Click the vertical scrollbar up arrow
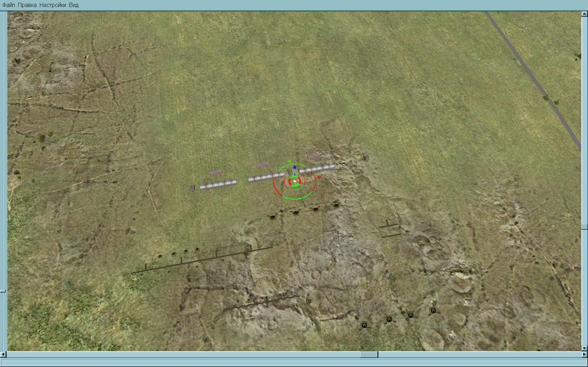 tap(584, 14)
